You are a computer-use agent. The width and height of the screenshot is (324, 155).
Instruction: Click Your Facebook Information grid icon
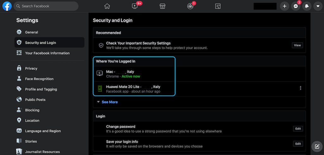click(x=19, y=53)
